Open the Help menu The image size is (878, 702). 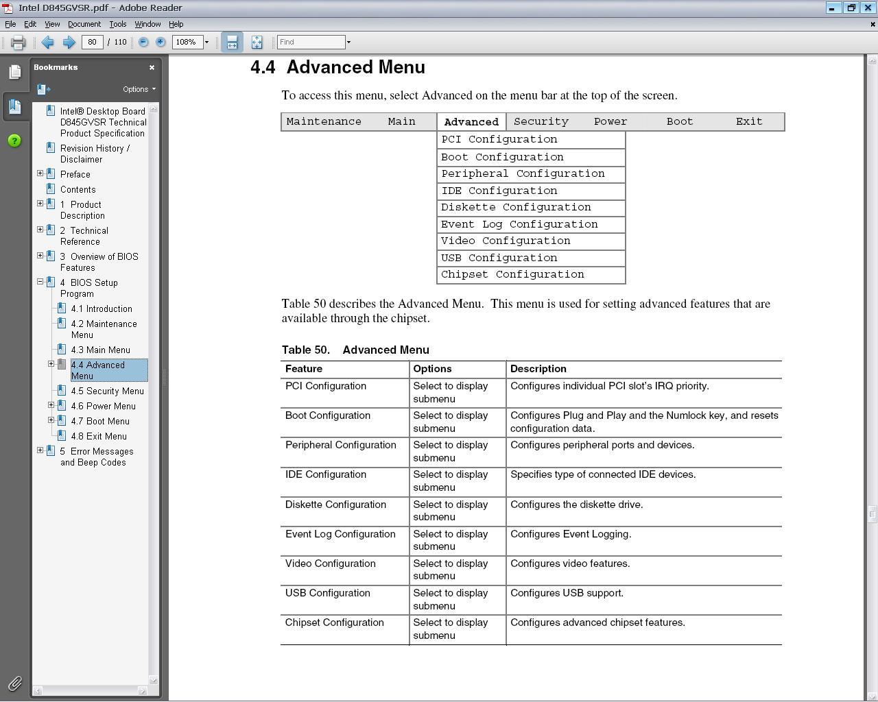[x=176, y=24]
